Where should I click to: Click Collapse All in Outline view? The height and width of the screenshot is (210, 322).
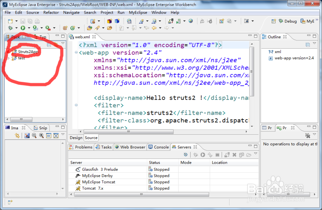[308, 45]
